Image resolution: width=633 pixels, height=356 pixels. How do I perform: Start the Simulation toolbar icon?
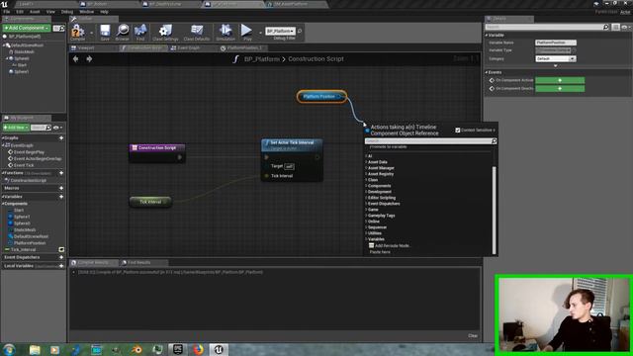click(226, 32)
